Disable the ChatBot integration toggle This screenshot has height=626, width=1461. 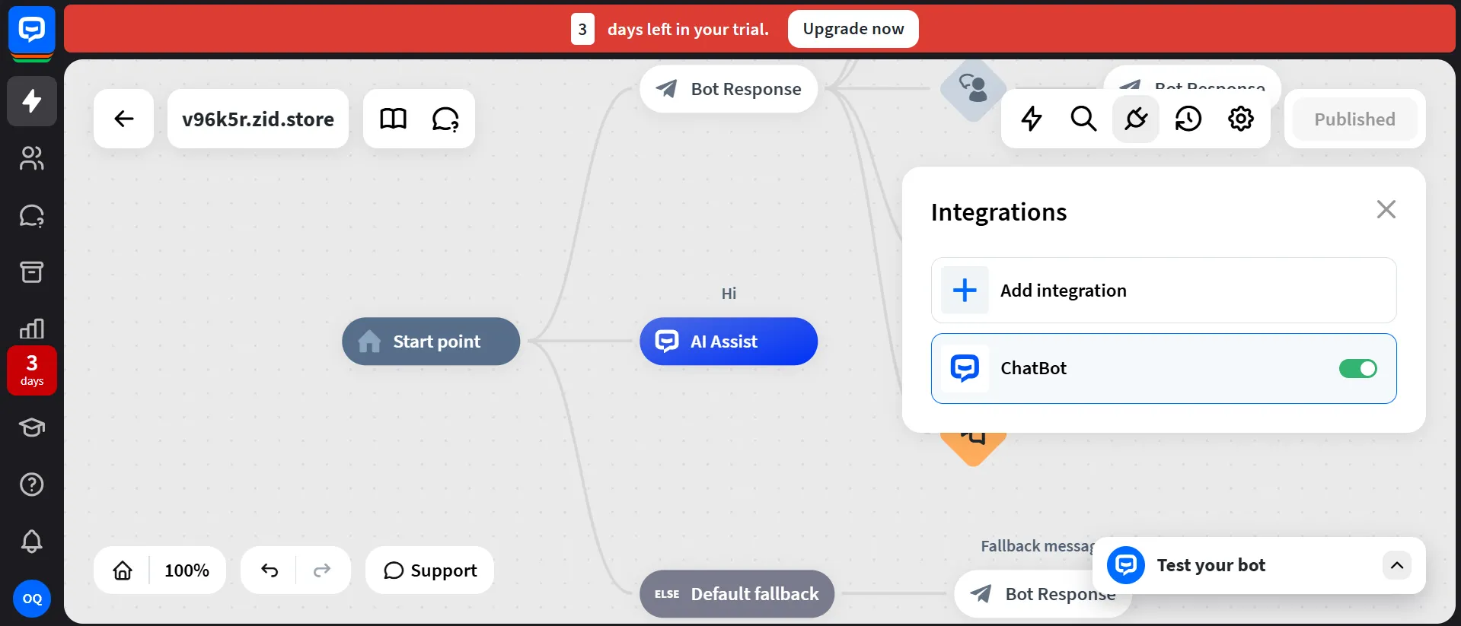(1357, 369)
